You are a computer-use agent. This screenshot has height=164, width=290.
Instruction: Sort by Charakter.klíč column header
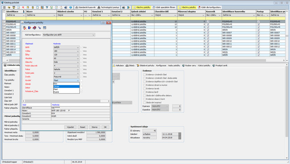pos(166,12)
